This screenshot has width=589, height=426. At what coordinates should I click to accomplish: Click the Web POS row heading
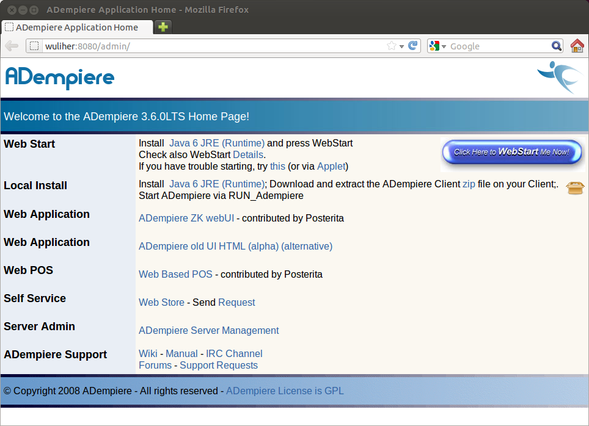[28, 270]
